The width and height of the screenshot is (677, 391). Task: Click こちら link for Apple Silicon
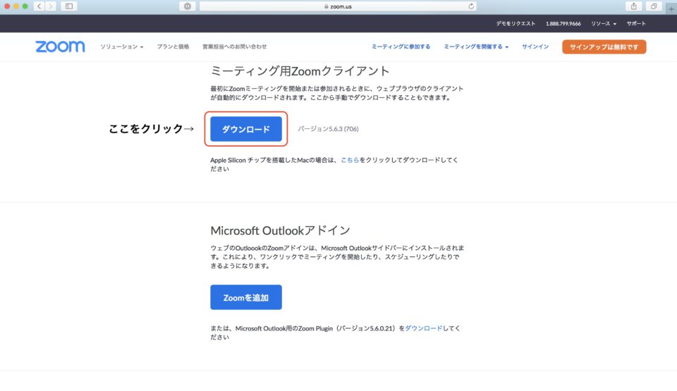click(x=350, y=160)
